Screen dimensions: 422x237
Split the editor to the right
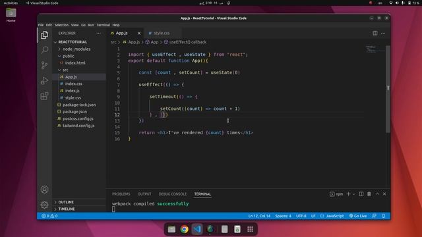375,33
